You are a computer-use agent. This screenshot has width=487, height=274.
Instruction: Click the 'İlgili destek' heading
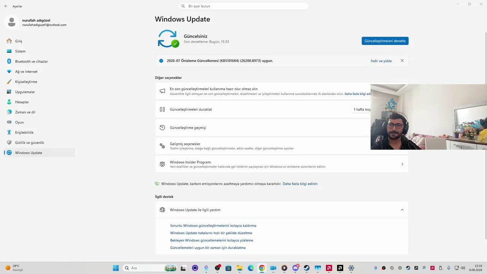click(x=164, y=197)
